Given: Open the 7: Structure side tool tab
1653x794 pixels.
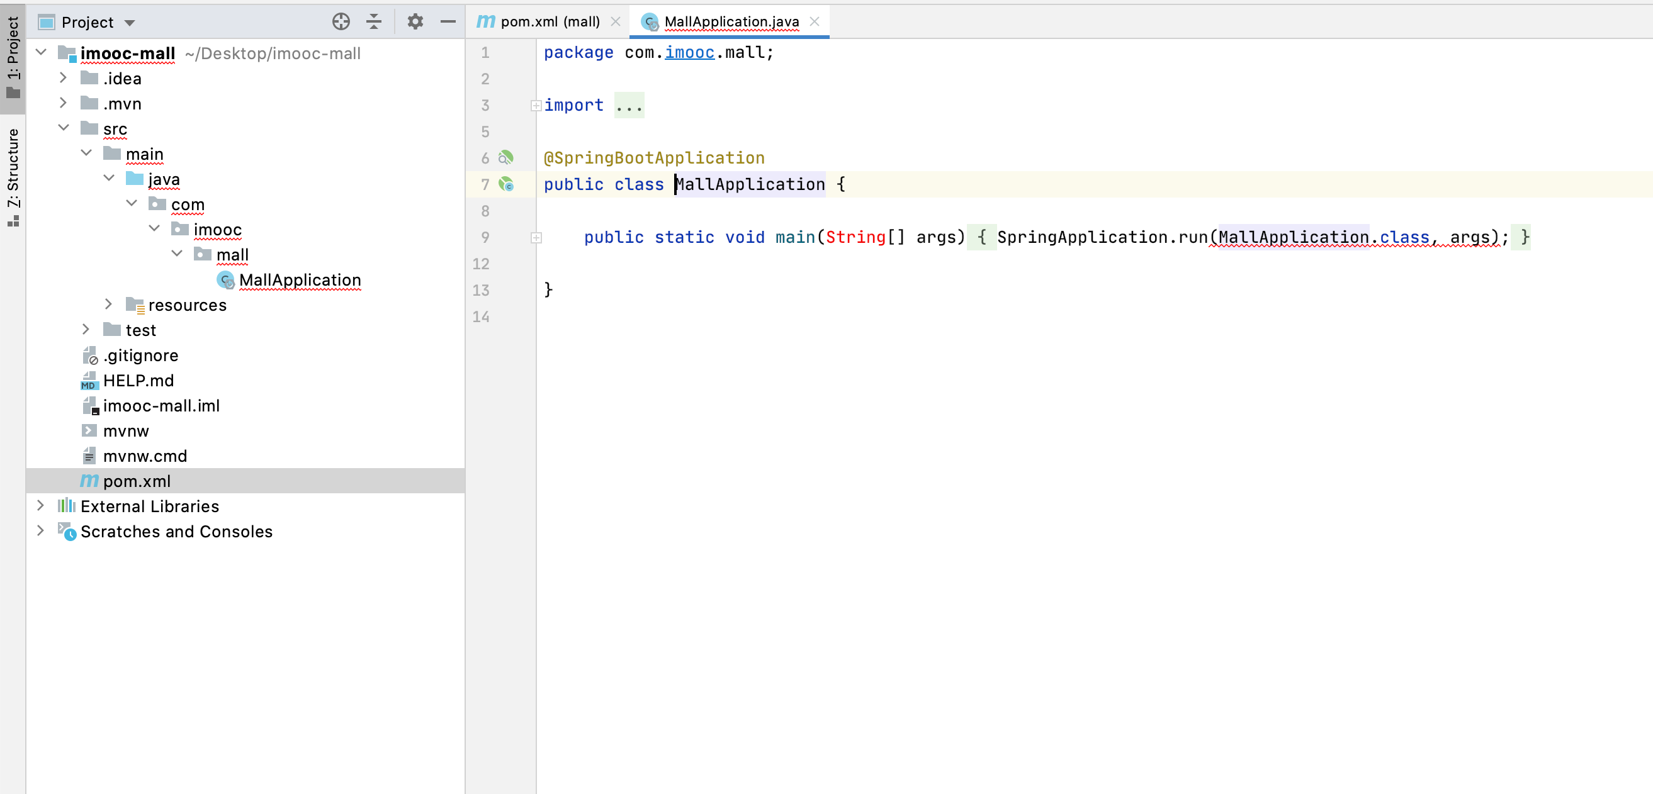Looking at the screenshot, I should pyautogui.click(x=13, y=177).
